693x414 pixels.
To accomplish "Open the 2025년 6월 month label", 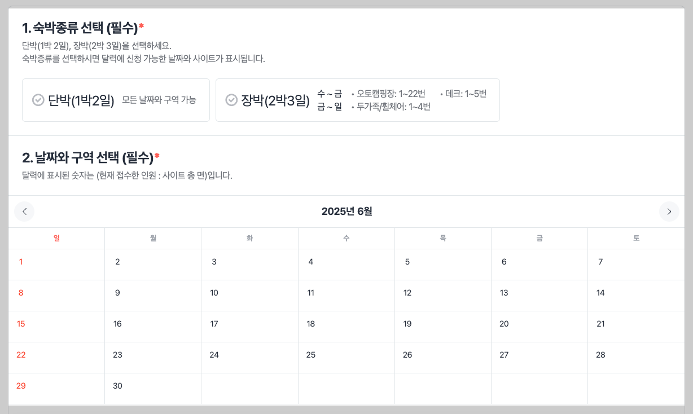I will pos(346,211).
